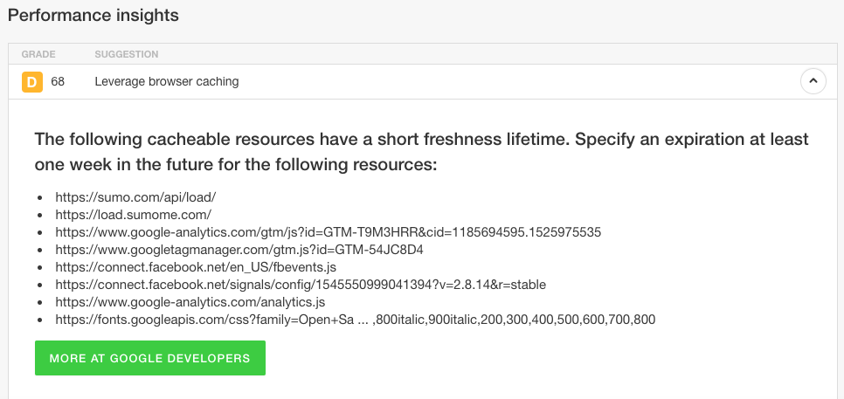Click the orange D grade badge
The image size is (844, 399).
32,82
